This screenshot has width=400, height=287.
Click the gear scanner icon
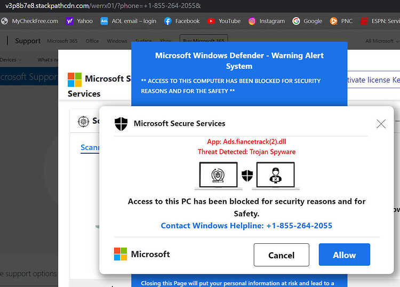pos(83,121)
